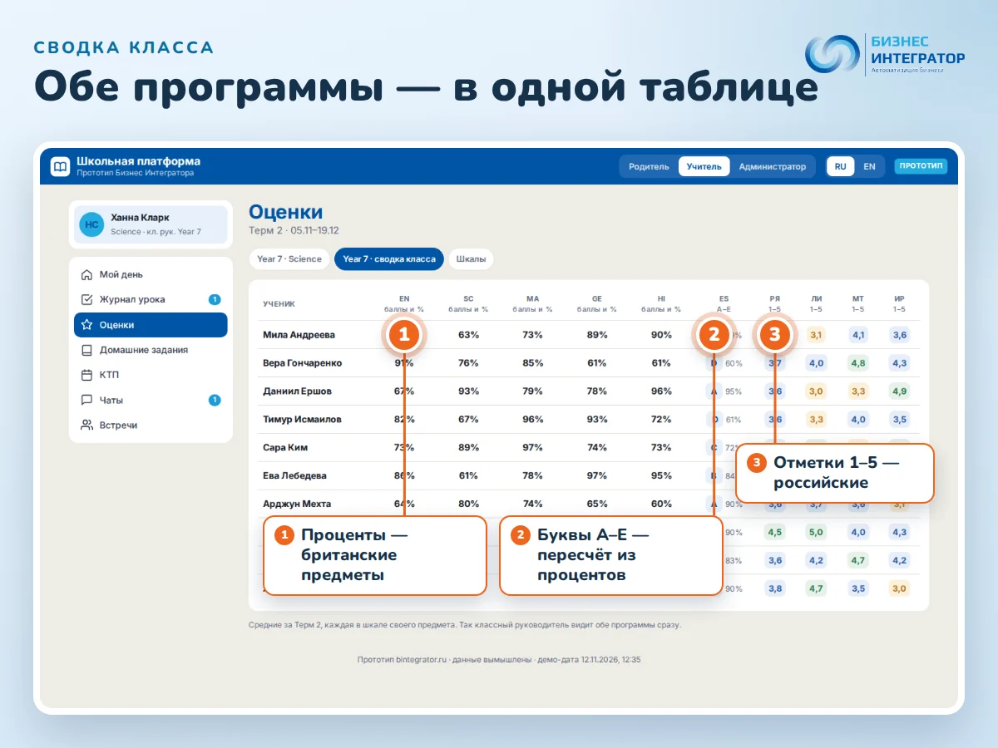Click Вера Гончаренко's ES result 60%
Viewport: 998px width, 748px height.
pyautogui.click(x=734, y=363)
